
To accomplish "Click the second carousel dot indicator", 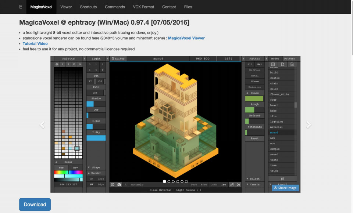I will pyautogui.click(x=169, y=181).
